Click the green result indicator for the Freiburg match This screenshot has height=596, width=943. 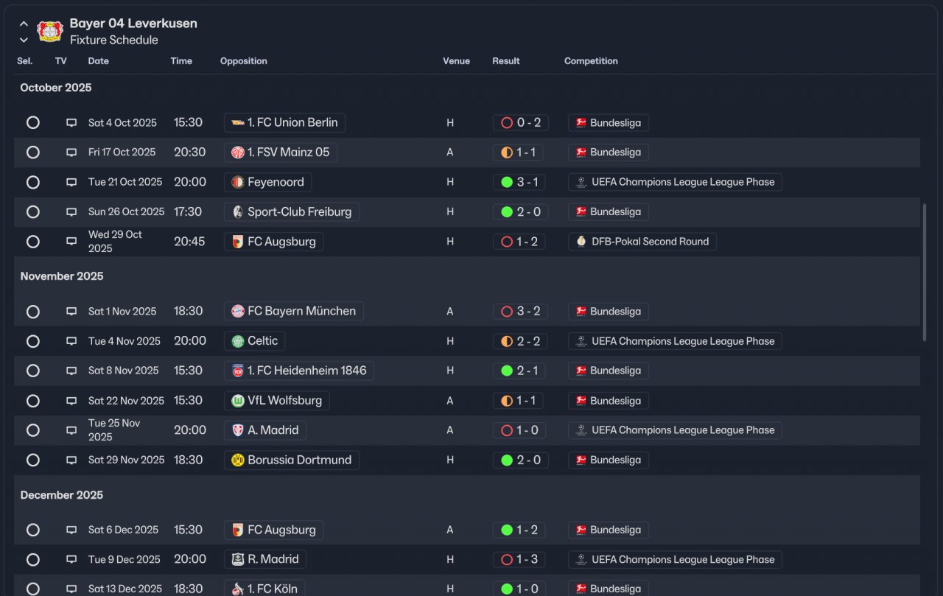click(506, 211)
